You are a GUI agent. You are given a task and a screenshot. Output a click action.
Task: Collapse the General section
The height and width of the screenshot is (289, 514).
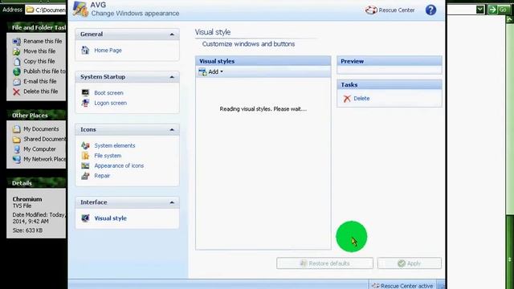click(x=172, y=35)
